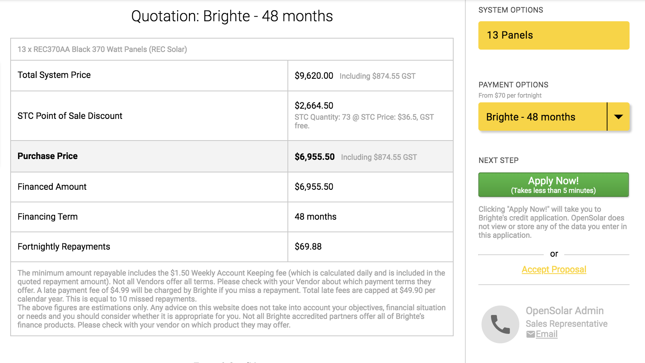Click the $6,955.50 purchase price value

315,157
